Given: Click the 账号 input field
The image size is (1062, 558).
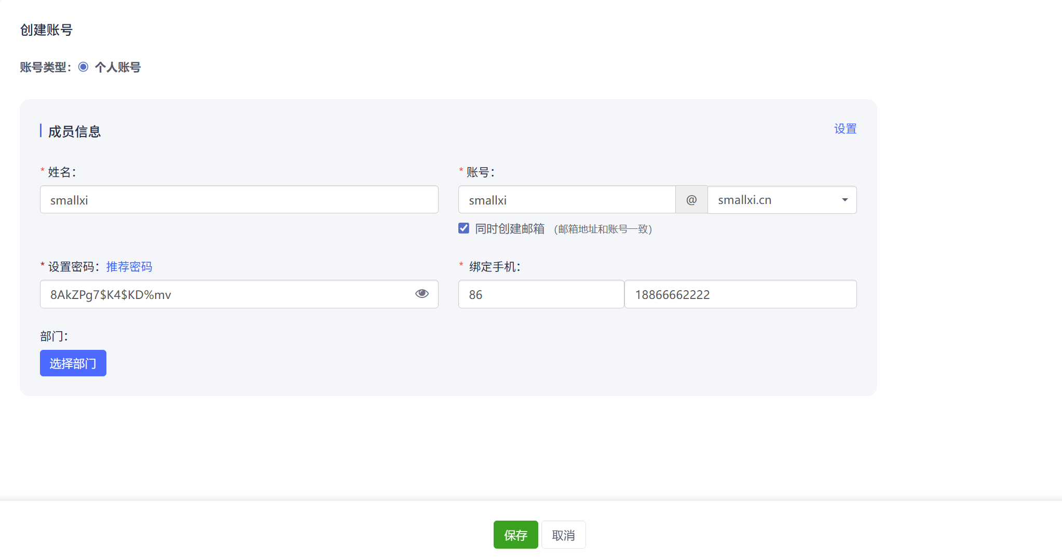Looking at the screenshot, I should pyautogui.click(x=566, y=199).
